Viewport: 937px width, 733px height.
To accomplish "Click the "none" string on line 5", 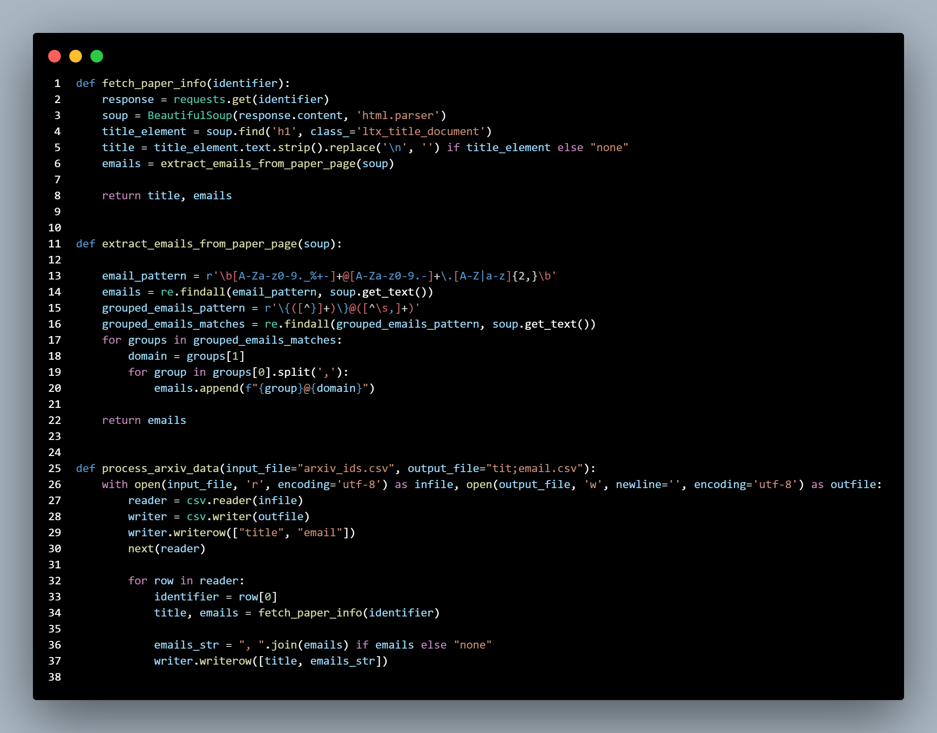I will pos(609,148).
